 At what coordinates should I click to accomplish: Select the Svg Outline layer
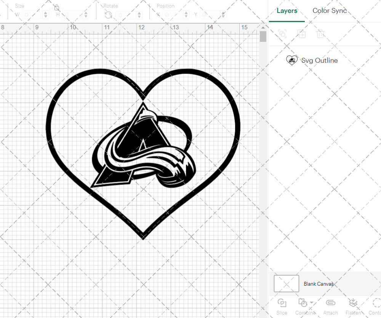coord(320,60)
